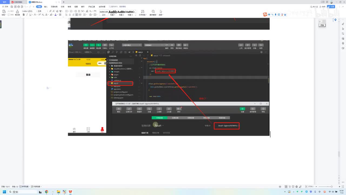Click the Windows taskbar search box

click(x=22, y=192)
